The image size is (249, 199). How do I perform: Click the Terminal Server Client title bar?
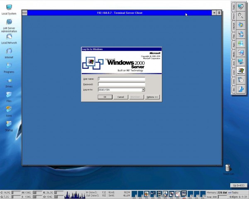pos(120,13)
